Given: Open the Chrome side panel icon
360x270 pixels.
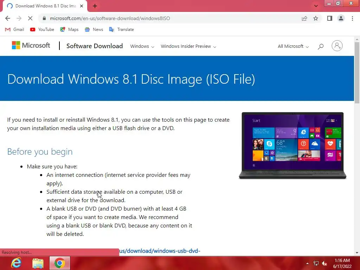Looking at the screenshot, I should (x=330, y=18).
